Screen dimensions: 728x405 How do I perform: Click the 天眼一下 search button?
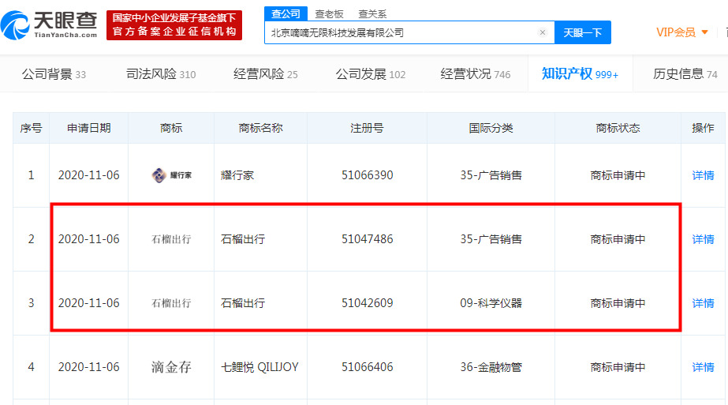[583, 32]
